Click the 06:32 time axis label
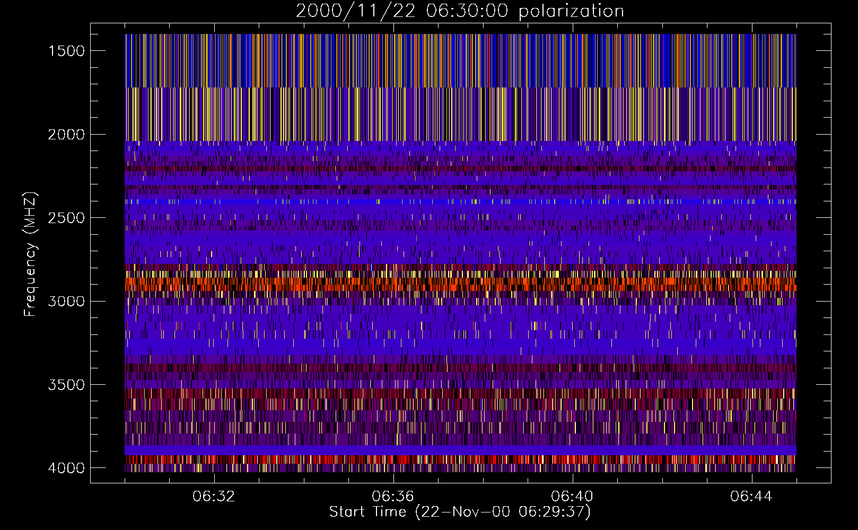Image resolution: width=858 pixels, height=530 pixels. [214, 497]
